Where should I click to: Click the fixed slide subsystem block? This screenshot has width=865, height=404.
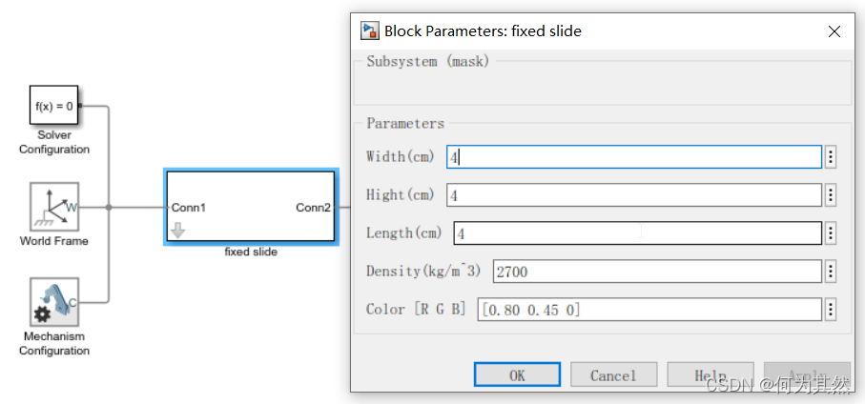point(250,207)
